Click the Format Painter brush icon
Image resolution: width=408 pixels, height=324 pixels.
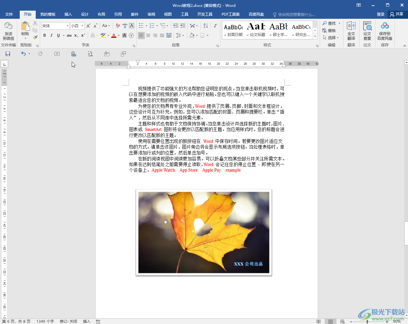pyautogui.click(x=35, y=37)
